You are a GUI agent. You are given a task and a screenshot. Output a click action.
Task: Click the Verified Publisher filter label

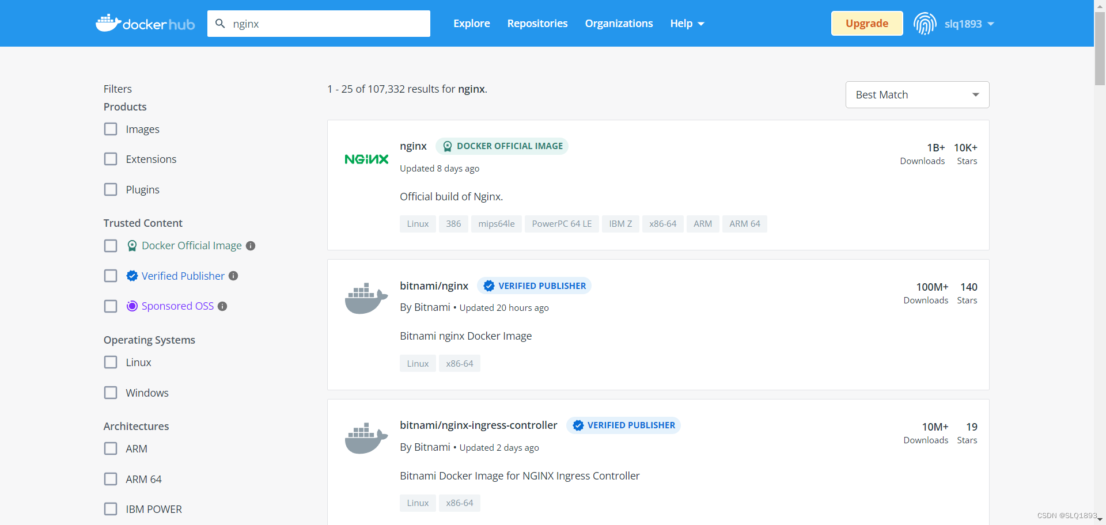(x=183, y=276)
